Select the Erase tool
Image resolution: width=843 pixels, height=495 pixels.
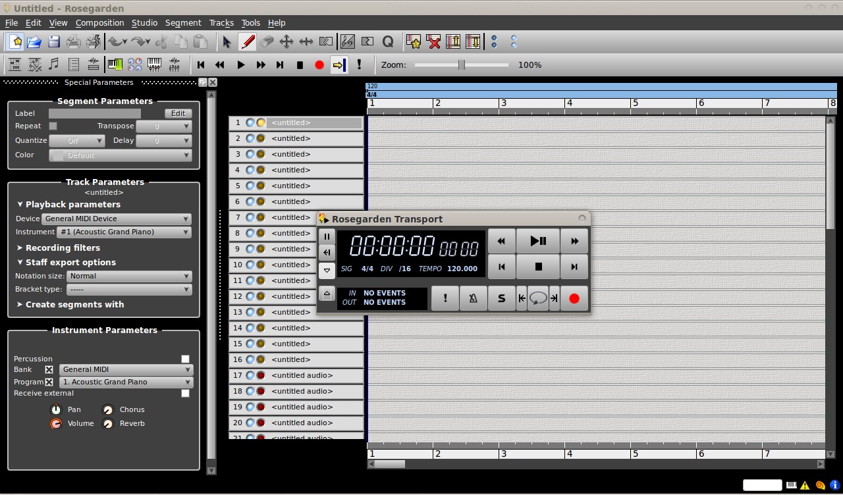click(267, 42)
